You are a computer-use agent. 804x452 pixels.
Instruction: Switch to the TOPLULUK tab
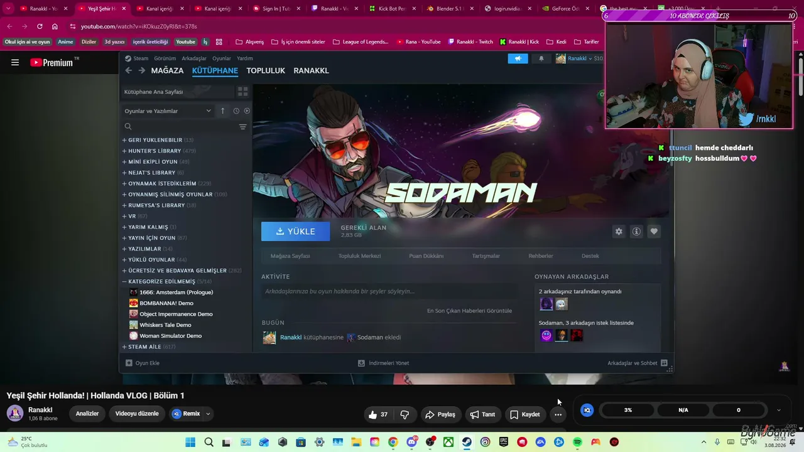(x=266, y=70)
